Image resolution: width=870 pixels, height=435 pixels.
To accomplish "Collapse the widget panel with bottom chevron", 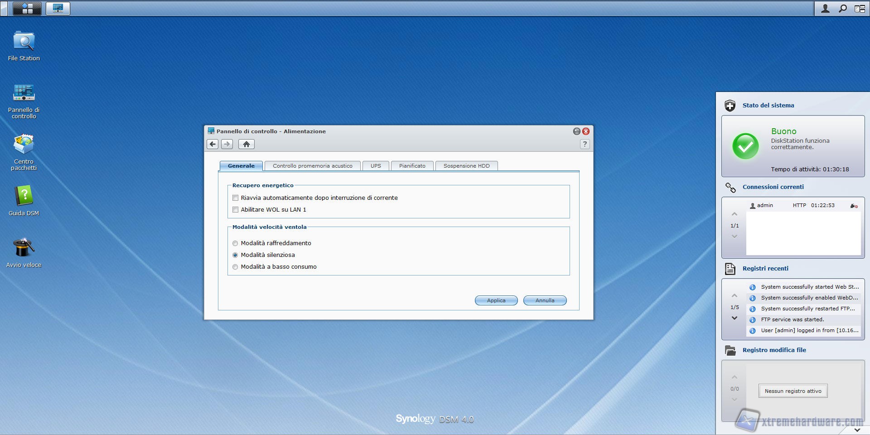I will (x=857, y=430).
